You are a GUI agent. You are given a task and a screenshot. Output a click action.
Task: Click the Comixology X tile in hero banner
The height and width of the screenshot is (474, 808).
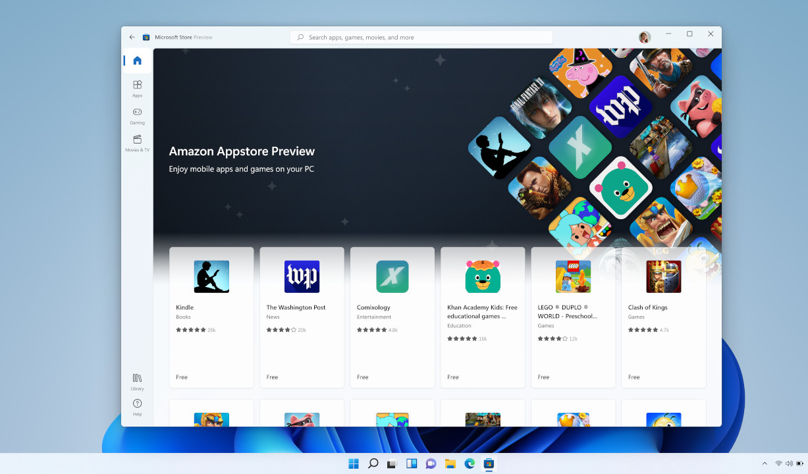[x=580, y=148]
